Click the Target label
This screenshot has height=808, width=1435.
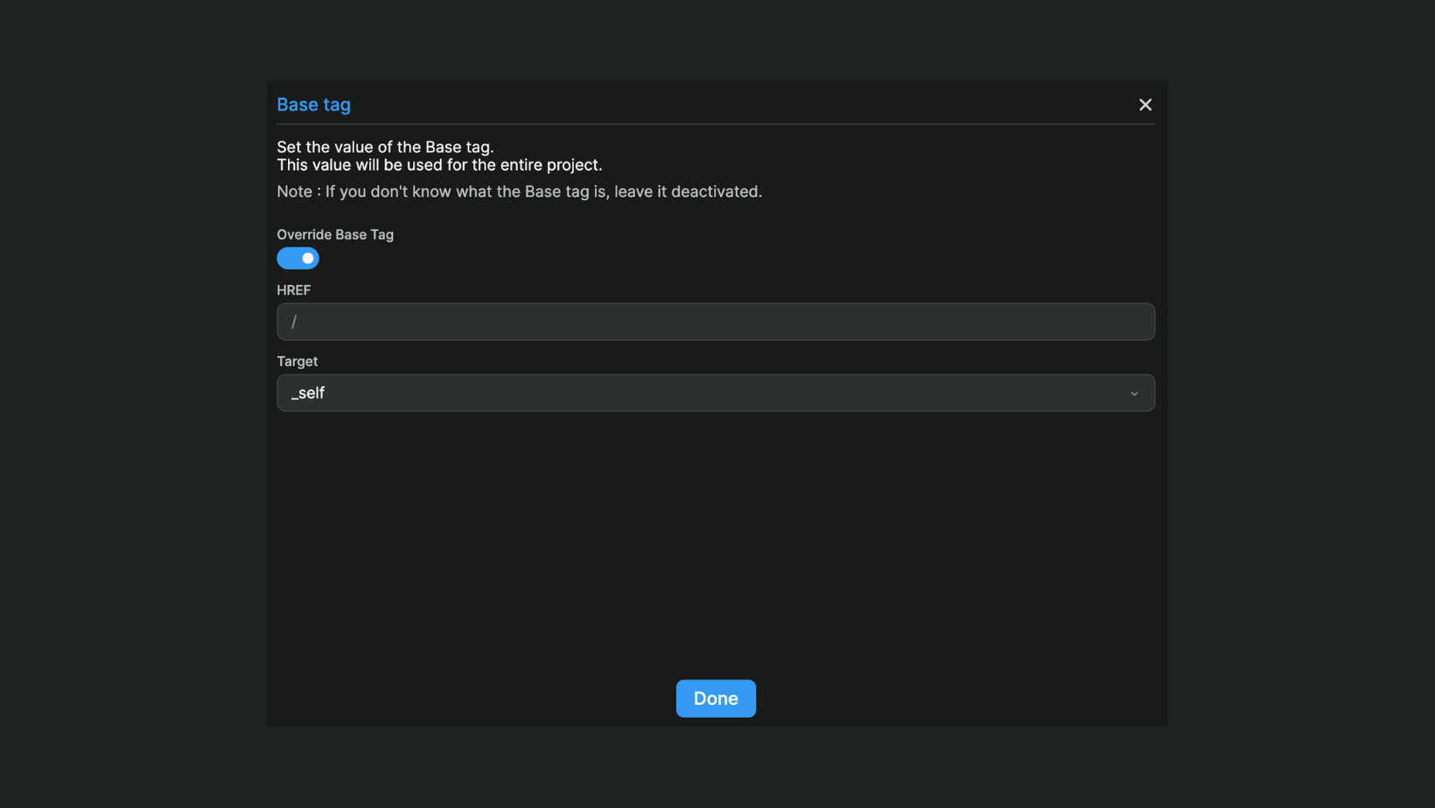click(x=297, y=360)
